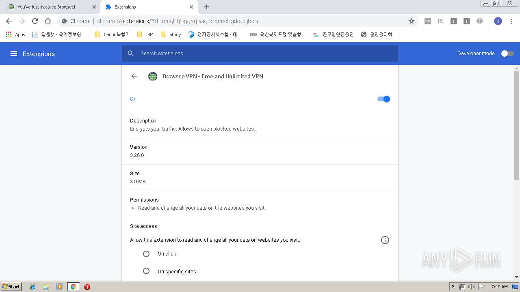The height and width of the screenshot is (292, 520).
Task: Click the Browsec VPN title text
Action: (x=213, y=76)
